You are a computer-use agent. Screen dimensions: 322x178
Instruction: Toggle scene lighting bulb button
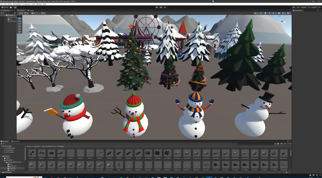pyautogui.click(x=265, y=13)
